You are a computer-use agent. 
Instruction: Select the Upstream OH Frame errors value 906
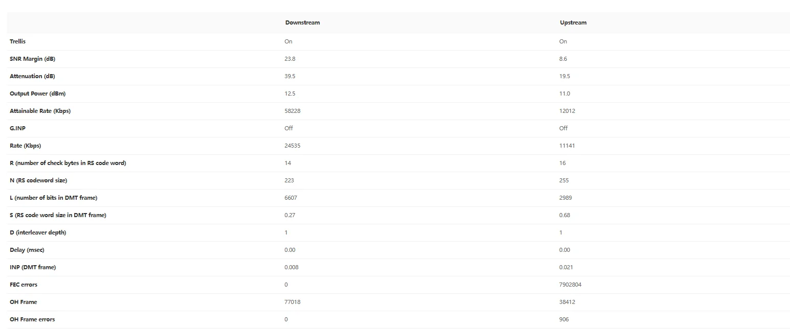click(564, 319)
